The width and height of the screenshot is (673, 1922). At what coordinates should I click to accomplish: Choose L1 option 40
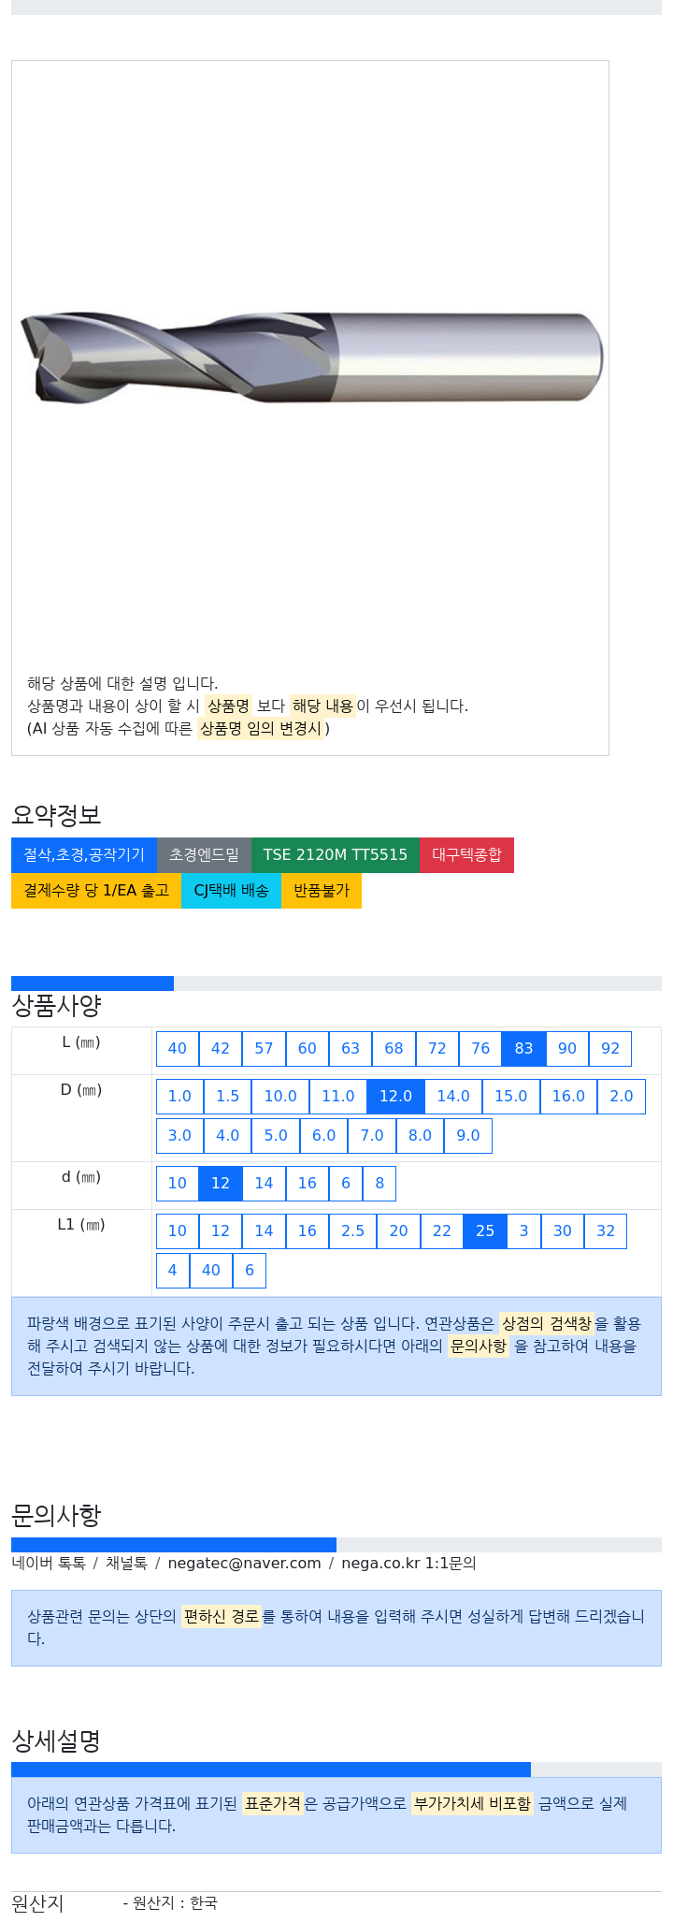click(211, 1270)
